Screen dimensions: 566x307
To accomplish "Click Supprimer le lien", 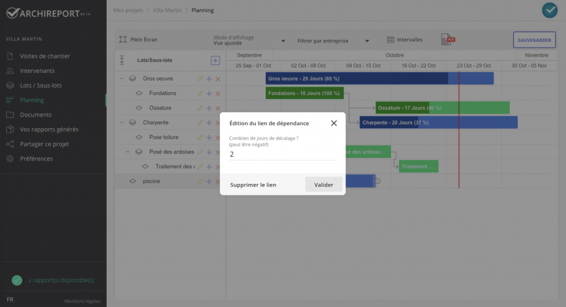I will tap(253, 185).
